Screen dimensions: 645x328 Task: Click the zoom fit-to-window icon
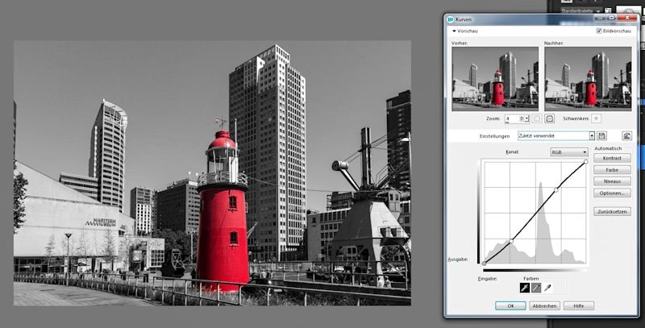[537, 118]
